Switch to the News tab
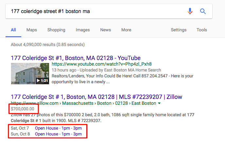The image size is (225, 143). 105,30
